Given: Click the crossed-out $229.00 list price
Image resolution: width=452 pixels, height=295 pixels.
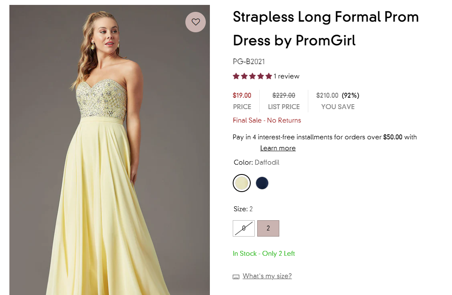Looking at the screenshot, I should click(x=284, y=95).
